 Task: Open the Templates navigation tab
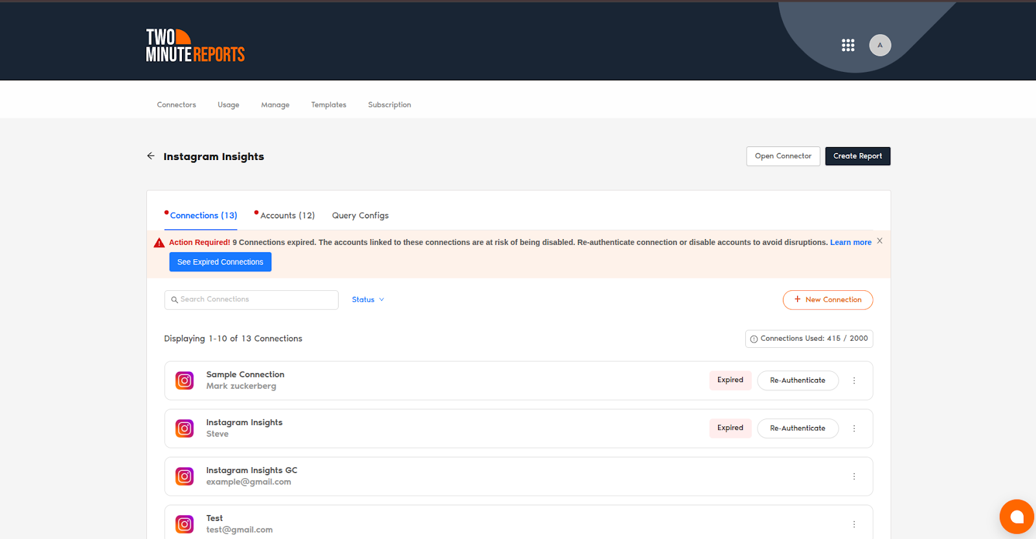pos(329,105)
